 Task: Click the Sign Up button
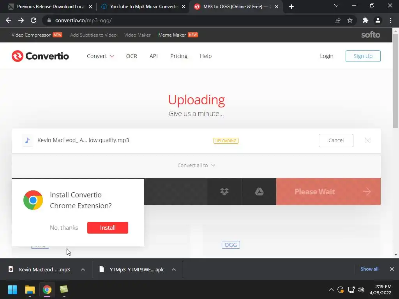363,56
